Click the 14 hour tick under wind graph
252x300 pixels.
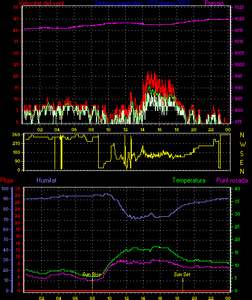(x=143, y=130)
